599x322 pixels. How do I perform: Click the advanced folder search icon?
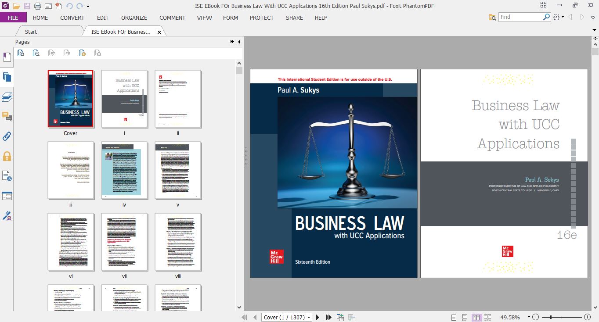(x=493, y=17)
